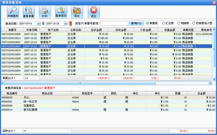The width and height of the screenshot is (217, 135).
Task: Click the horizontal scrollbar thumb under the table
Action: point(80,83)
